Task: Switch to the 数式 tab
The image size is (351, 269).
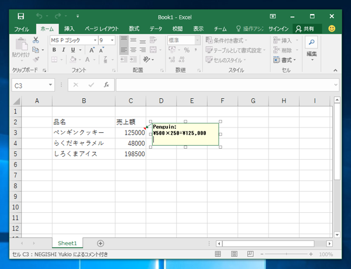Action: point(134,29)
